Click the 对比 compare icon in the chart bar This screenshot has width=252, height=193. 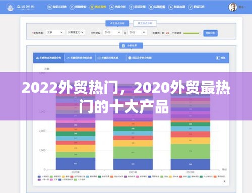click(x=218, y=58)
